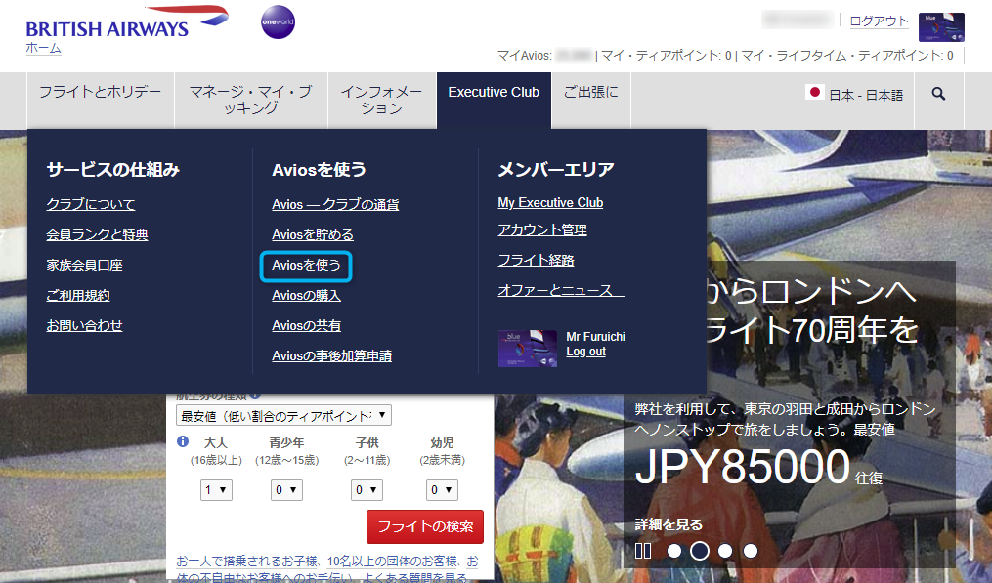This screenshot has width=992, height=583.
Task: Open the 青少年 passenger count dropdown
Action: pos(286,490)
